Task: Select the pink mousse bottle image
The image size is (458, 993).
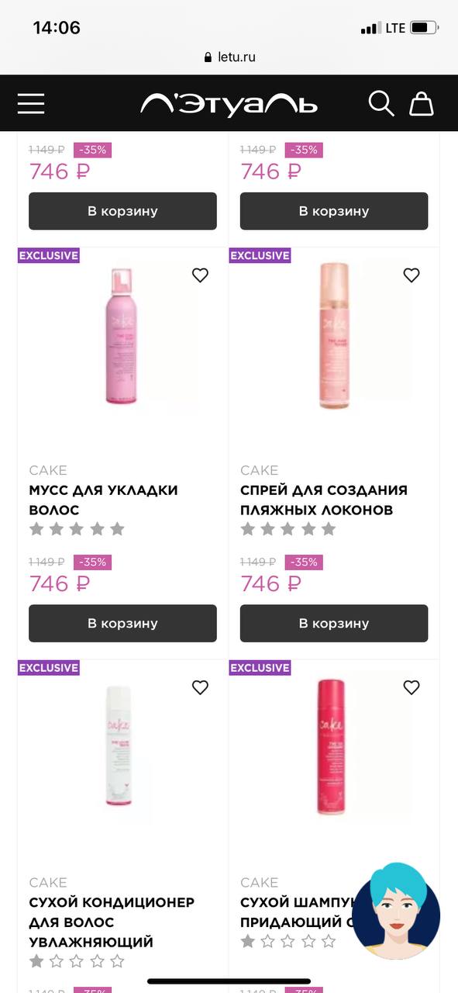Action: (124, 338)
